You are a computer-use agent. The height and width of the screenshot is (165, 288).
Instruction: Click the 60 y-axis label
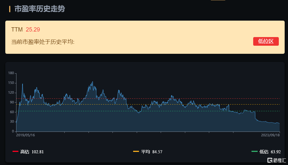tap(12, 112)
